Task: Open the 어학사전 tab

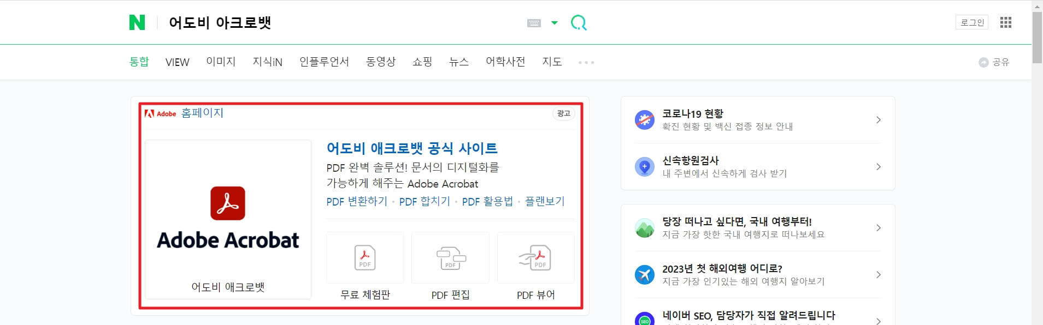Action: point(505,62)
